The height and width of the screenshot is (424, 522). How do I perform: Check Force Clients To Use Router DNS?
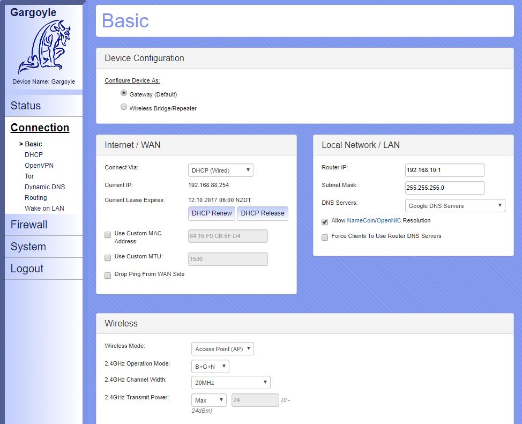[325, 237]
